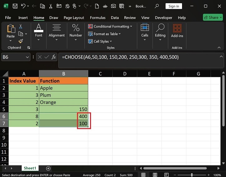Click the camera icon in Quick Access Toolbar
The image size is (226, 177).
113,6
